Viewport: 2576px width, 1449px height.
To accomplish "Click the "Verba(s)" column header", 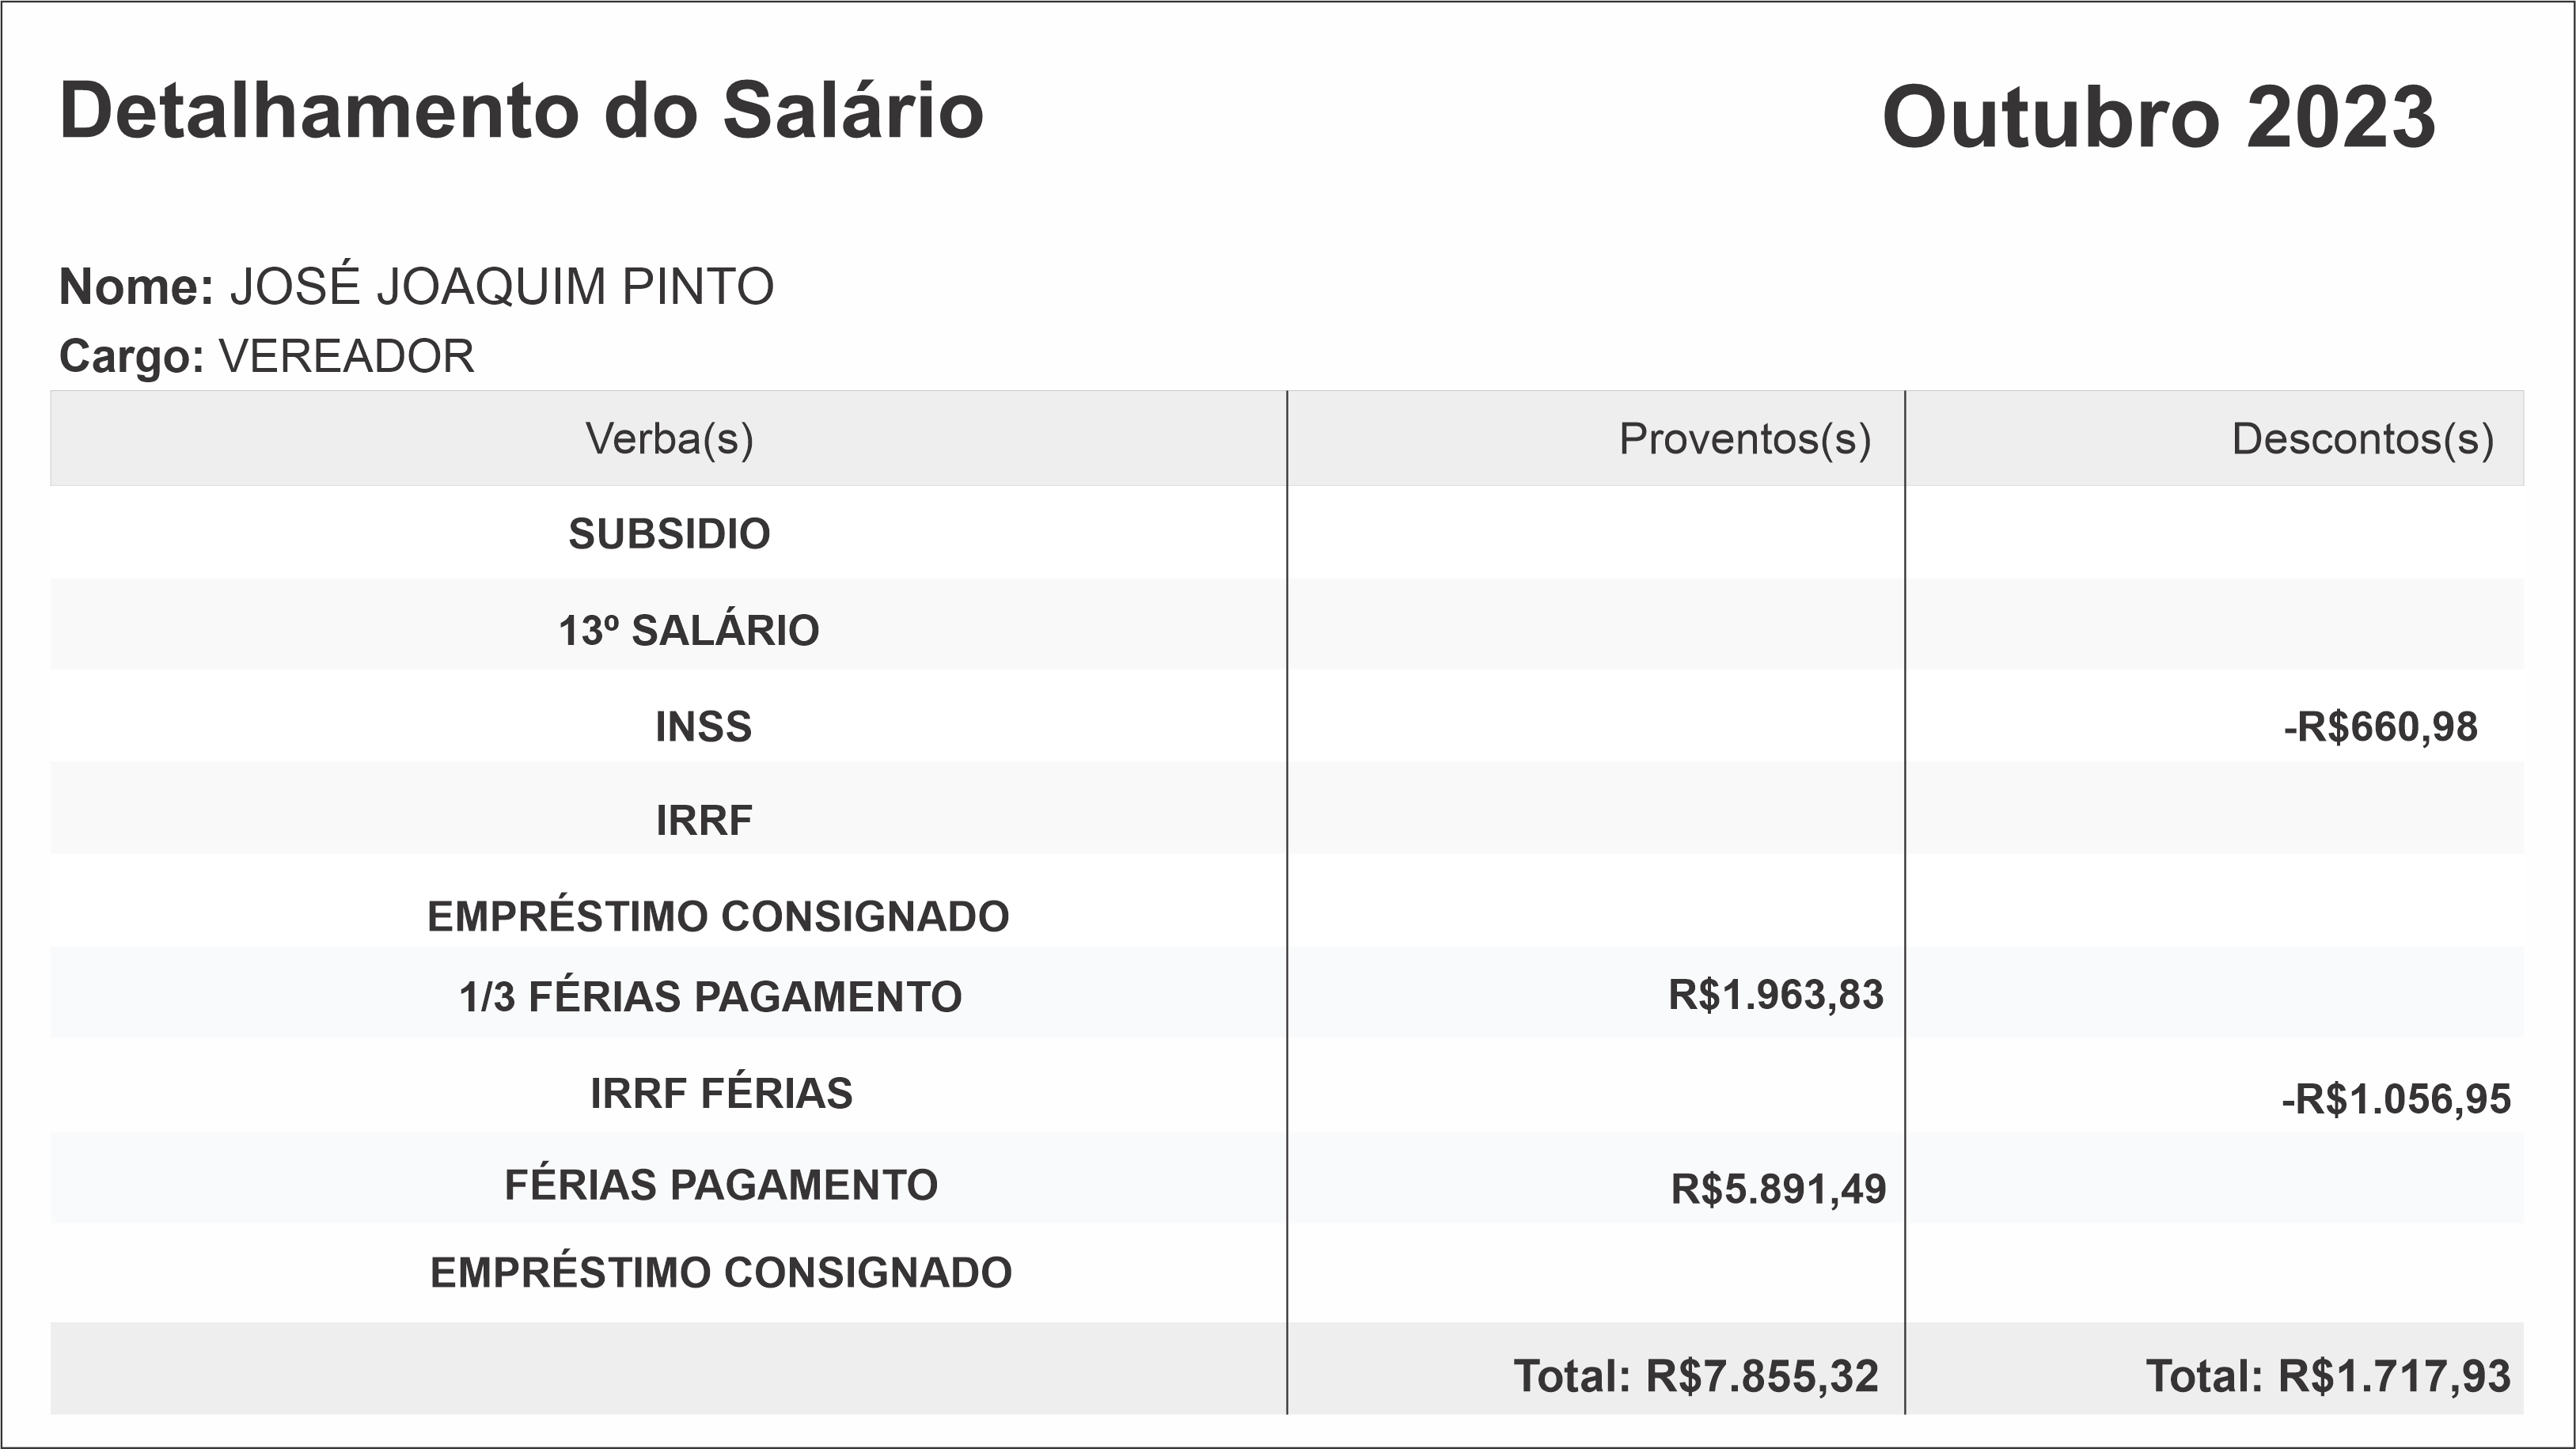I will point(669,439).
